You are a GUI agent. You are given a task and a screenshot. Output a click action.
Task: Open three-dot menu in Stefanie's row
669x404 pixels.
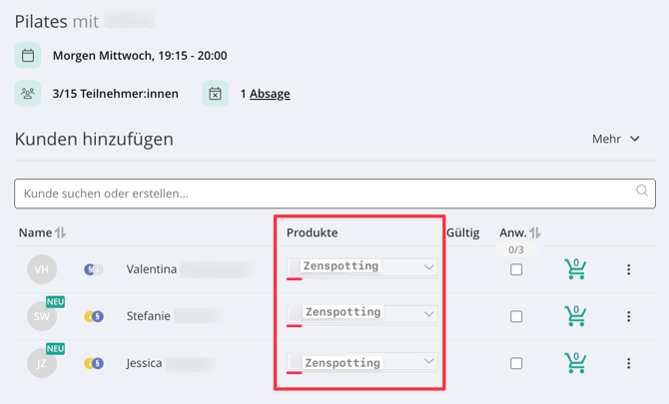click(x=628, y=316)
